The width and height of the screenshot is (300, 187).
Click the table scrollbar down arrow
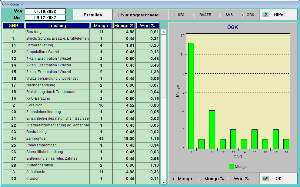pos(164,183)
